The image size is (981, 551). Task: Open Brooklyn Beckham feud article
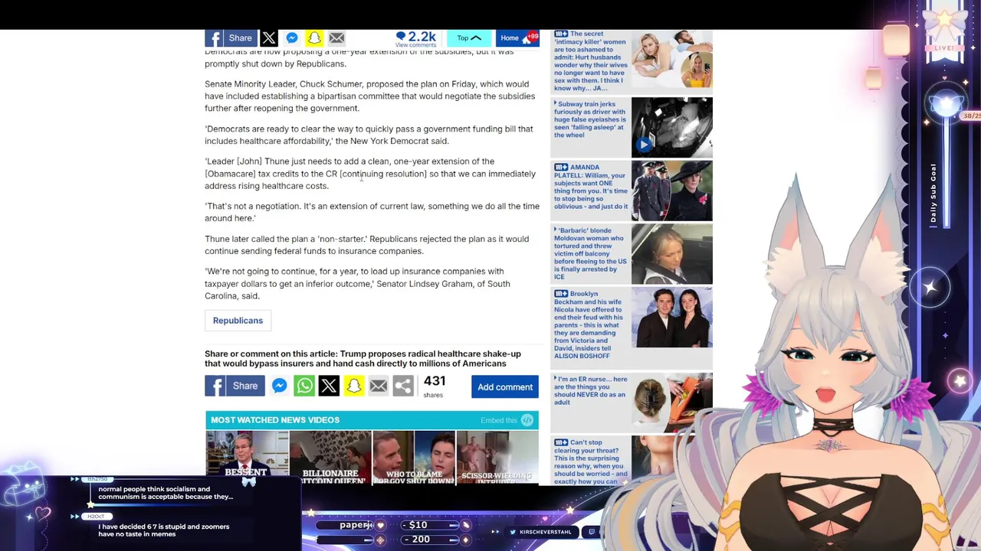point(591,324)
